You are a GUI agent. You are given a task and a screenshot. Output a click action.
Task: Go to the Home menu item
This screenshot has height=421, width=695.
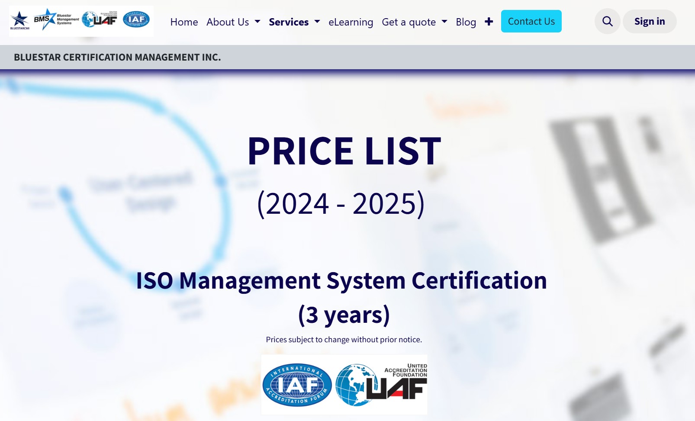point(184,22)
